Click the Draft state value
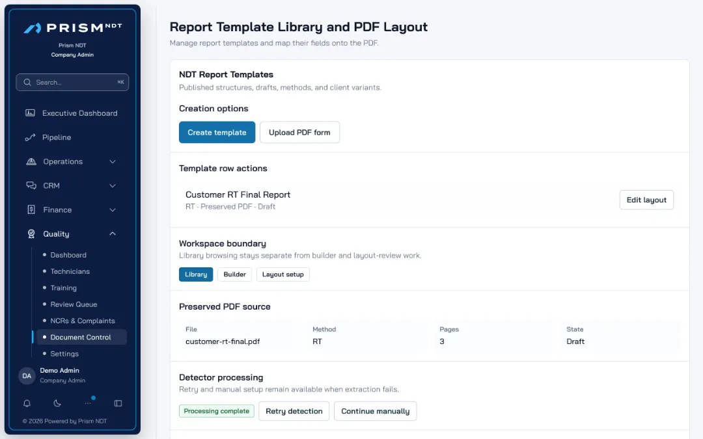The image size is (703, 439). (x=575, y=341)
